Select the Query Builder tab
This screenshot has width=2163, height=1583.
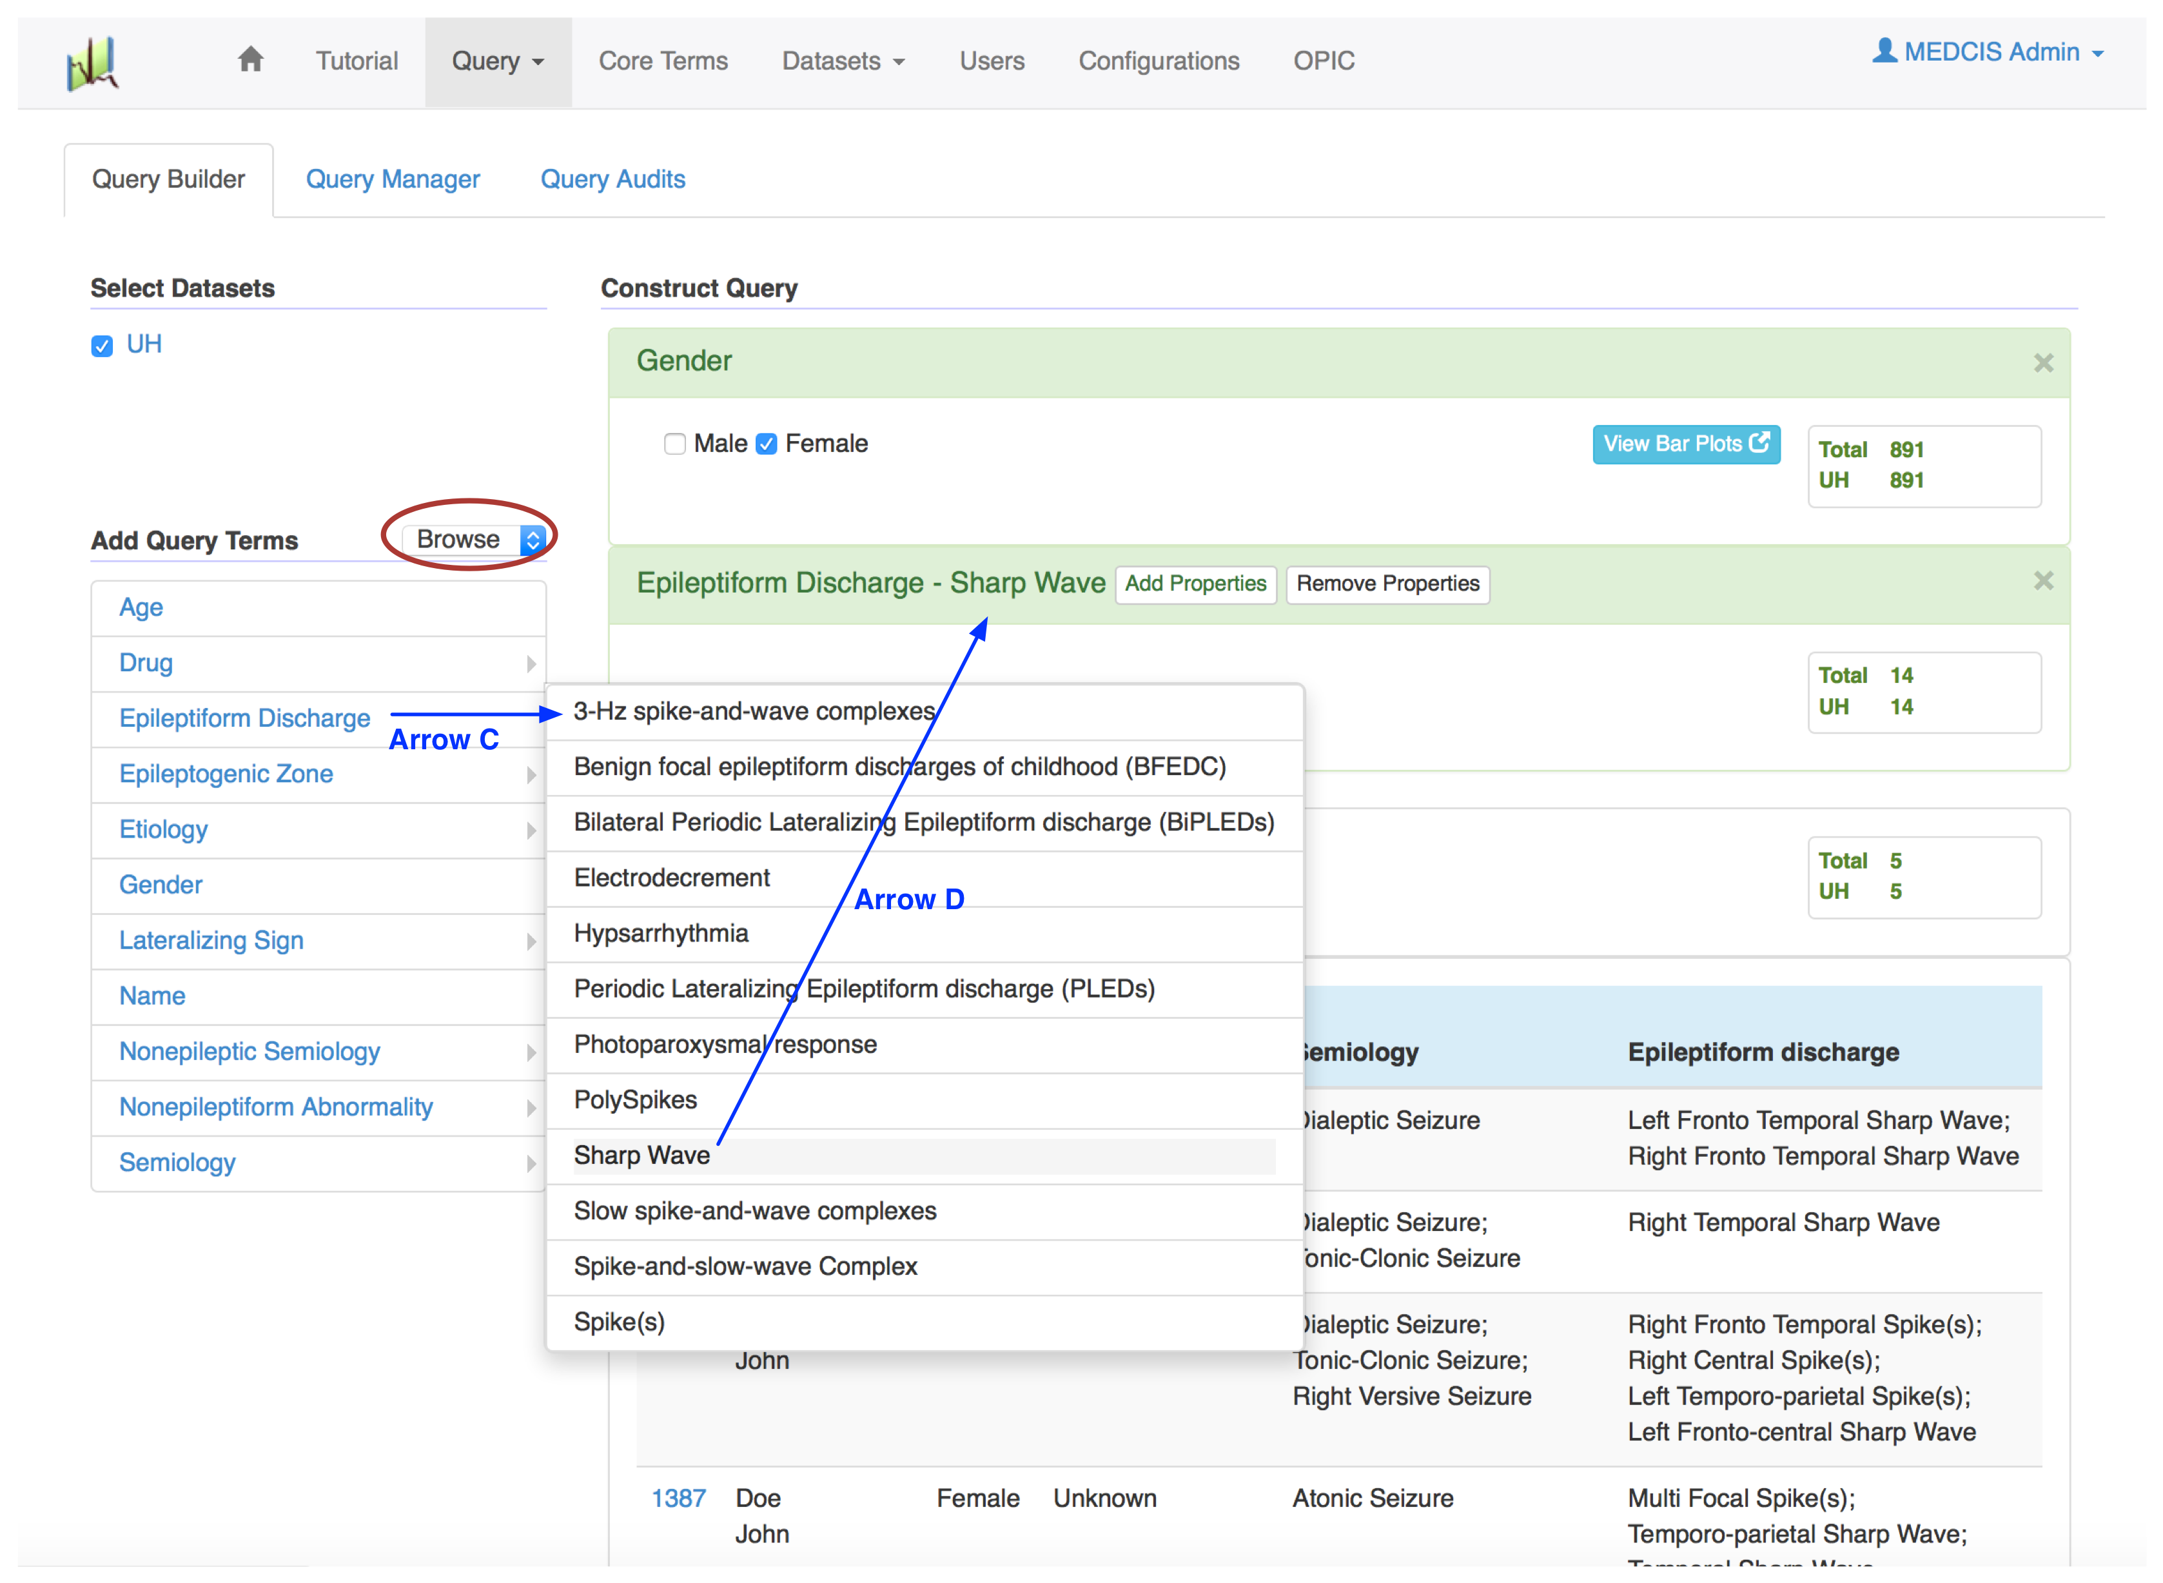pos(169,179)
